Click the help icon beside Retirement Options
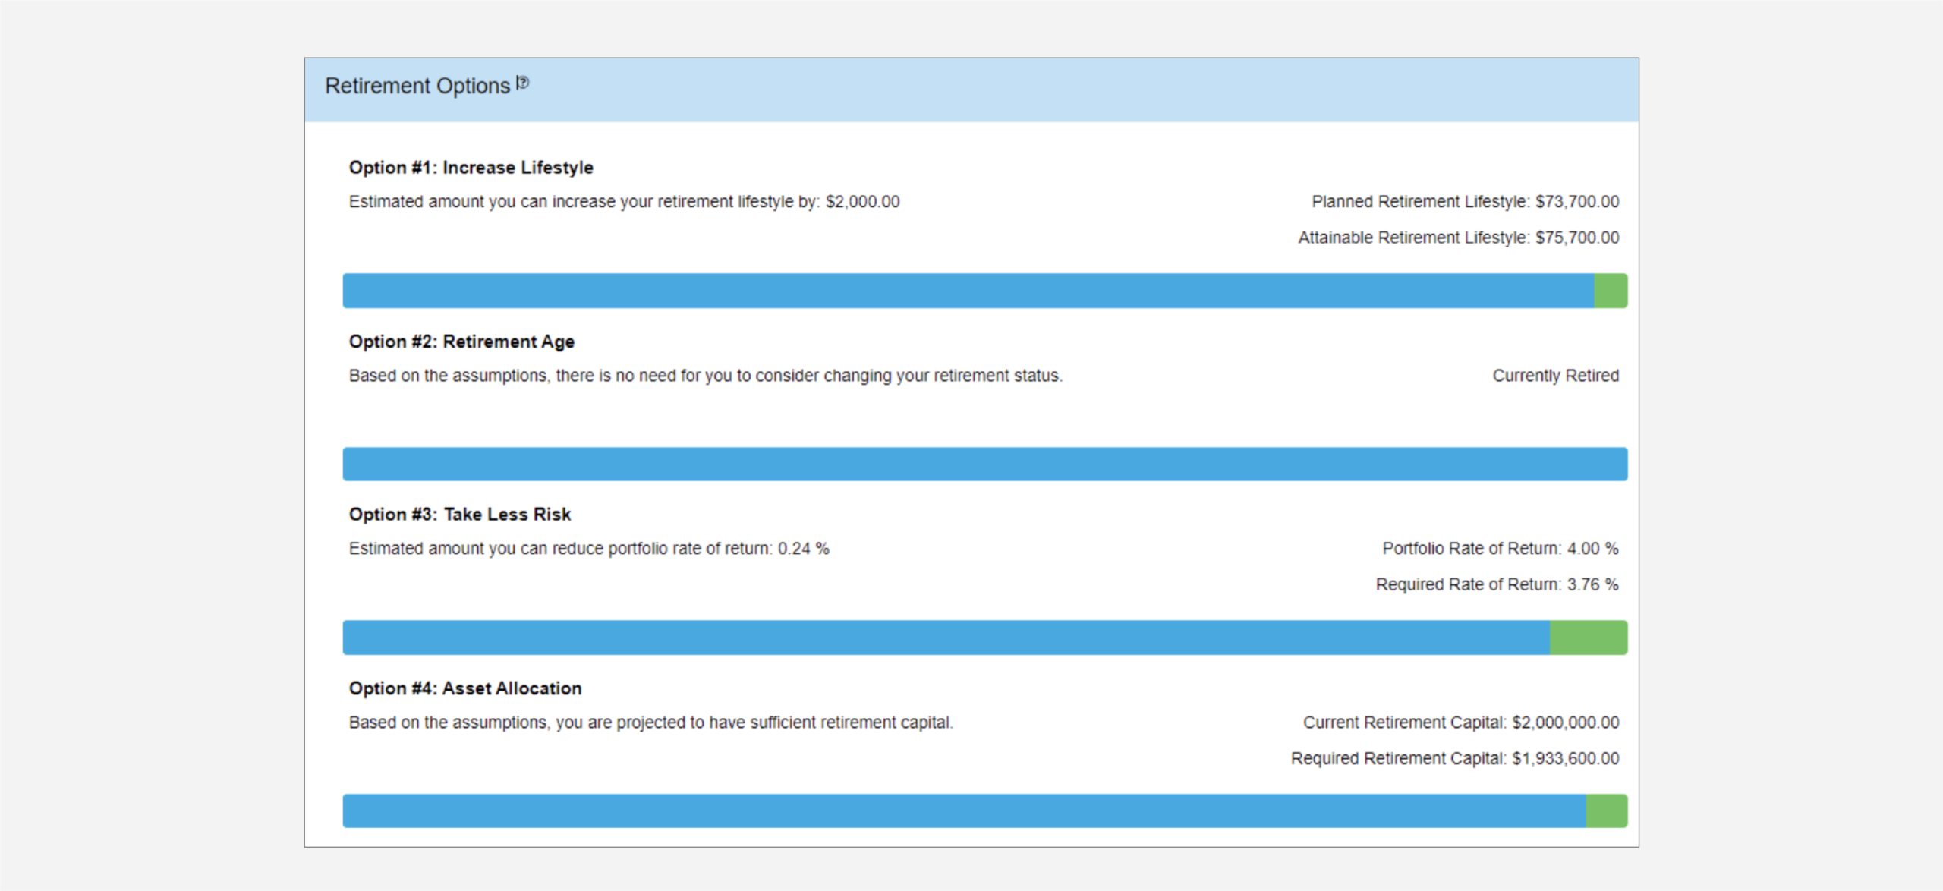This screenshot has height=891, width=1943. 523,83
